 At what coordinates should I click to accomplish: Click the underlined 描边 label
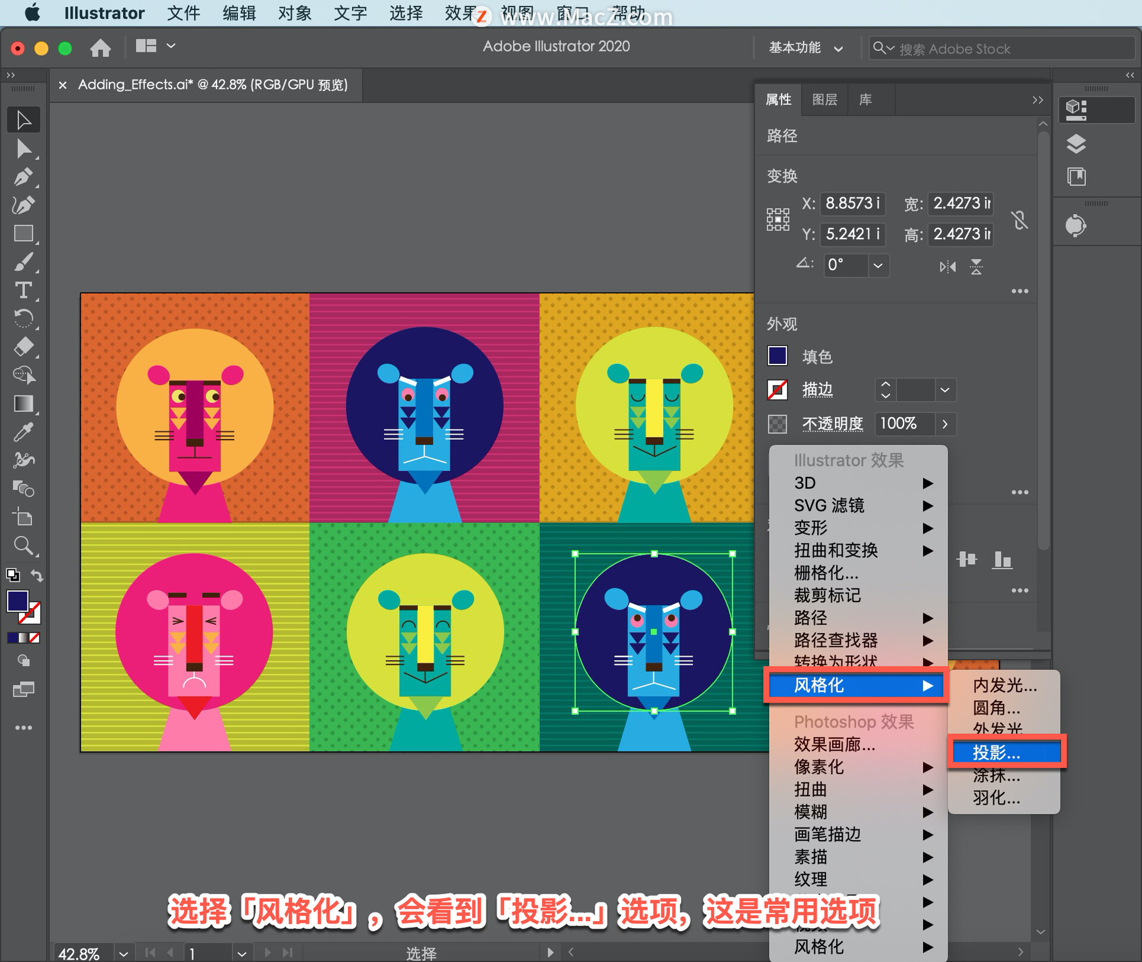(817, 390)
